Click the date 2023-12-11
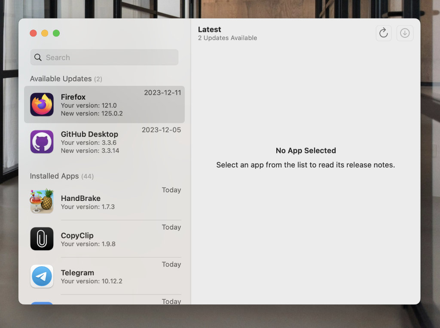The image size is (440, 328). click(162, 93)
